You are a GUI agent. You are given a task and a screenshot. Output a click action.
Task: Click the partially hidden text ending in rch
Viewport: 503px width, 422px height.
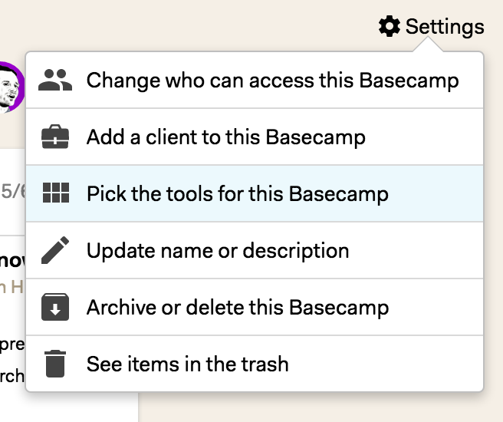point(12,376)
